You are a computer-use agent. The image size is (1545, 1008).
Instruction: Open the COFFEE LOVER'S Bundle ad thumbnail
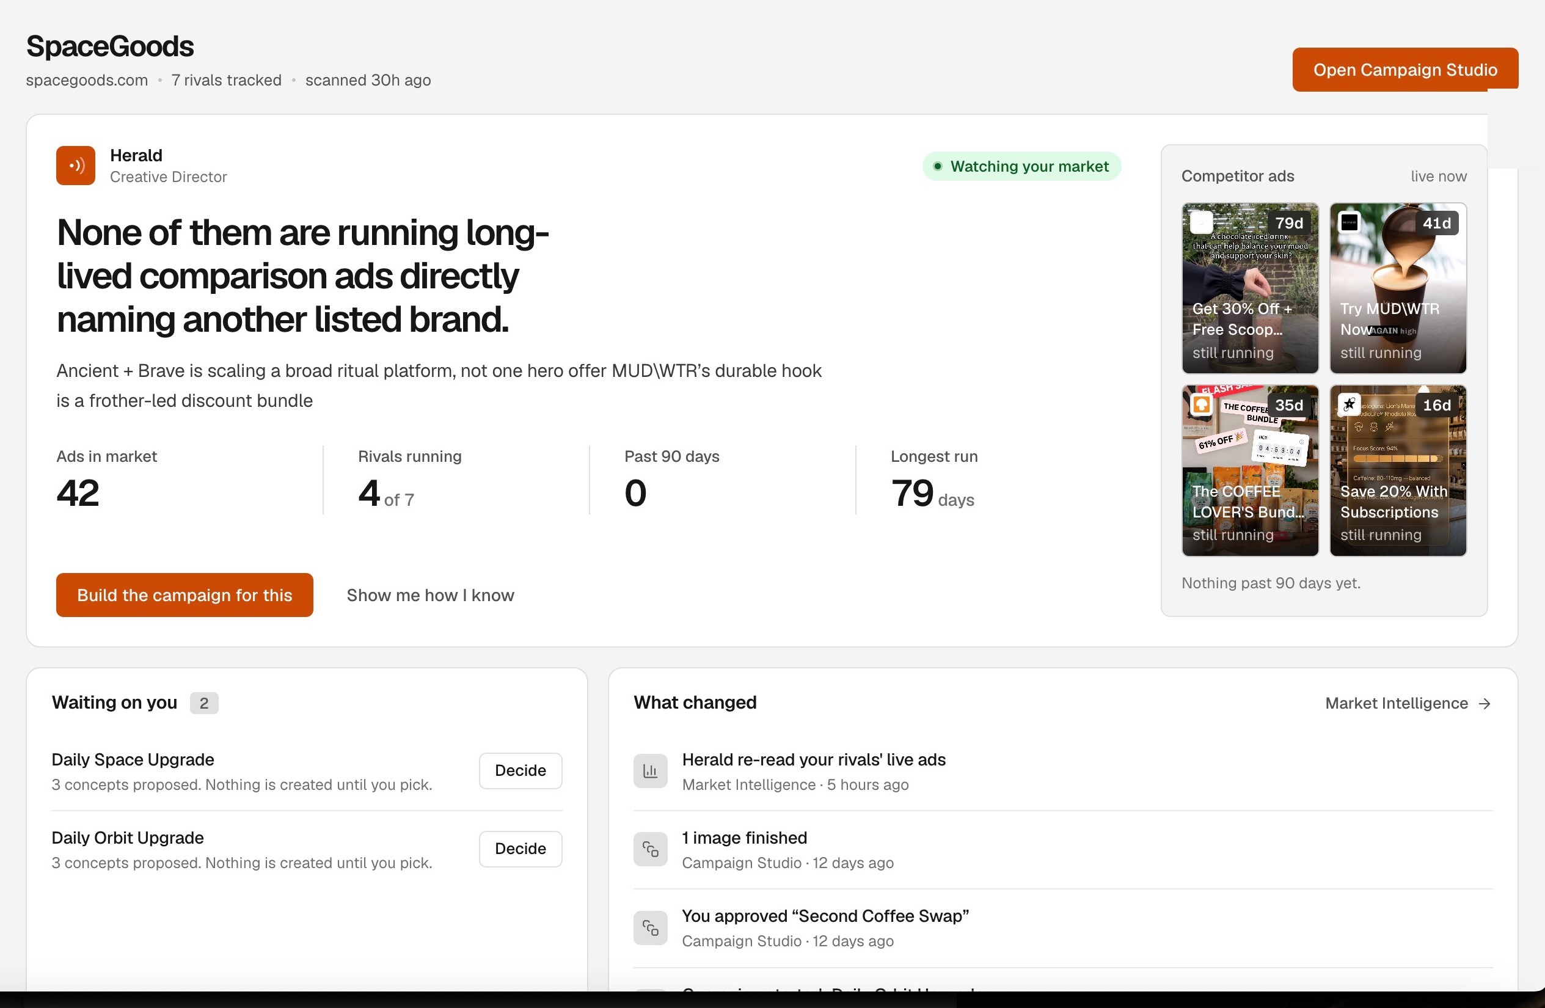pyautogui.click(x=1250, y=470)
